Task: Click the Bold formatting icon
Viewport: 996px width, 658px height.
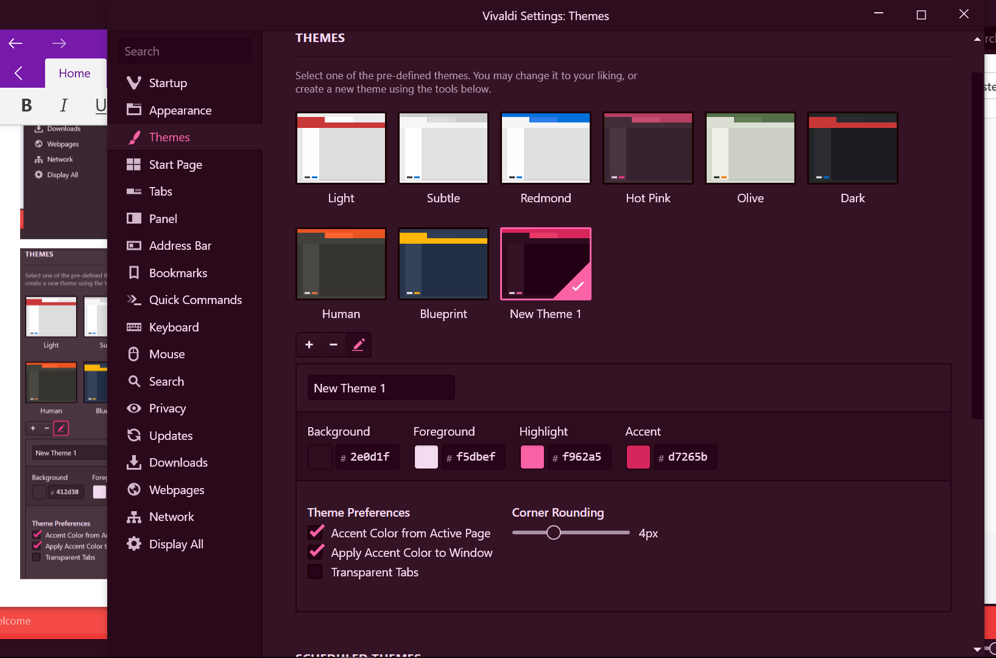Action: [26, 105]
